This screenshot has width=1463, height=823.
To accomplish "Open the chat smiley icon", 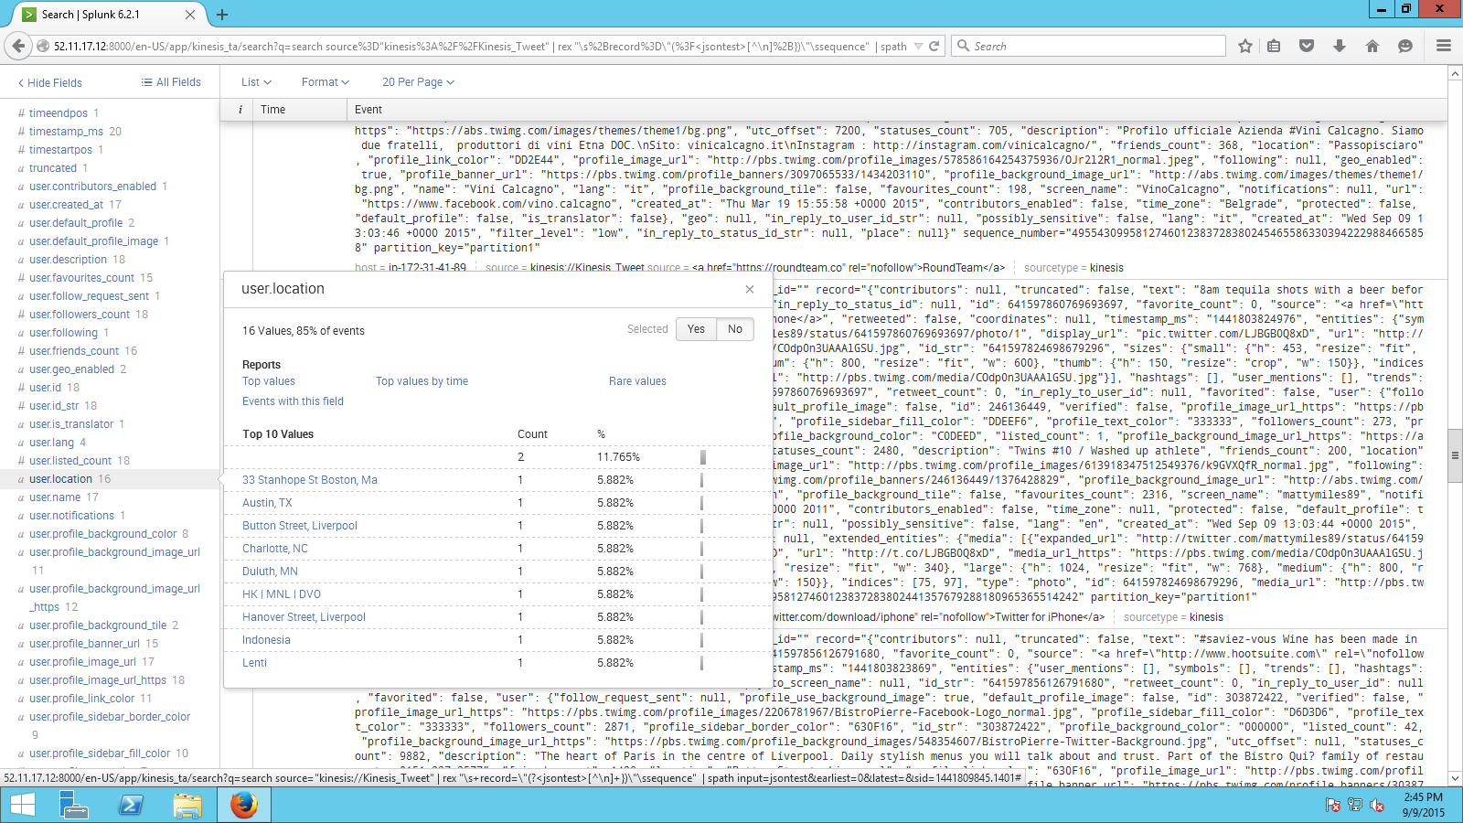I will point(1405,46).
